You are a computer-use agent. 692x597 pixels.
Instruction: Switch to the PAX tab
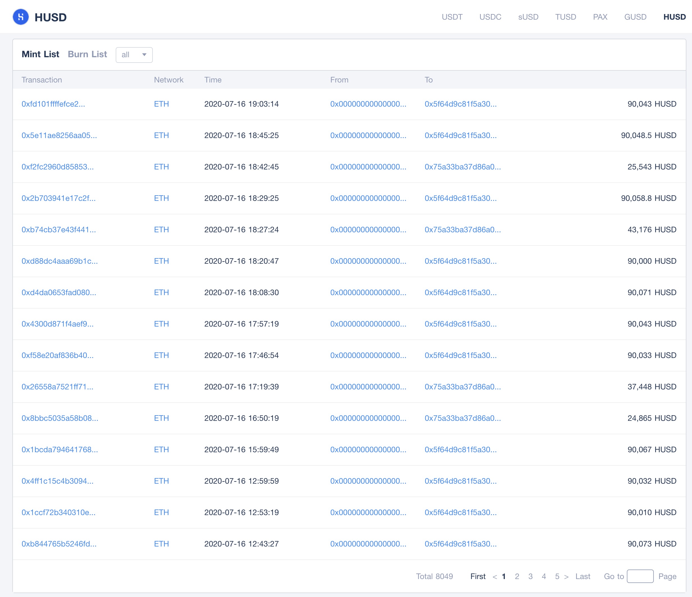pyautogui.click(x=600, y=17)
